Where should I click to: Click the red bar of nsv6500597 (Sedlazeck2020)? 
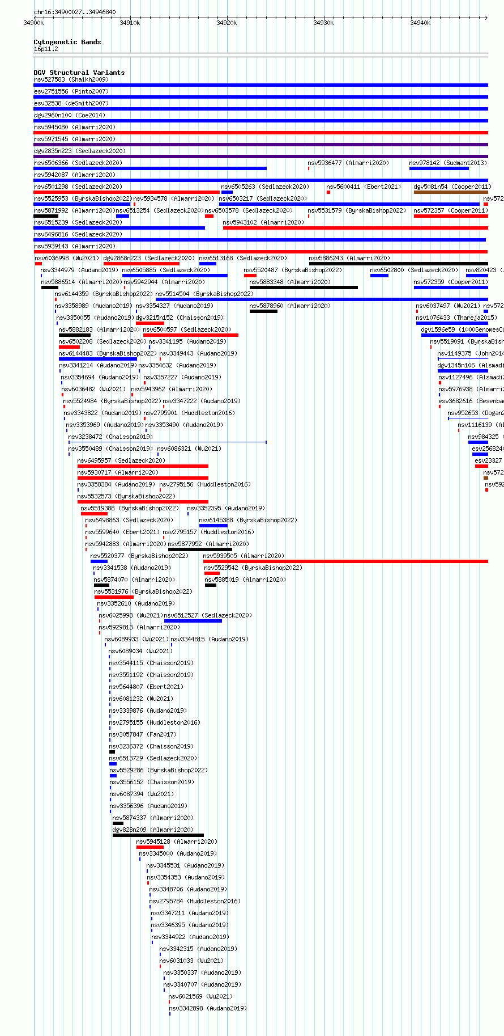191,335
